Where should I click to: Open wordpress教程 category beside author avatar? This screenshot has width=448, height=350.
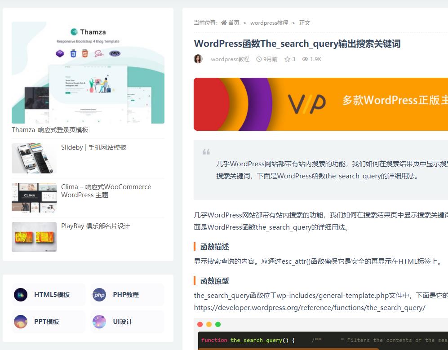[x=230, y=59]
